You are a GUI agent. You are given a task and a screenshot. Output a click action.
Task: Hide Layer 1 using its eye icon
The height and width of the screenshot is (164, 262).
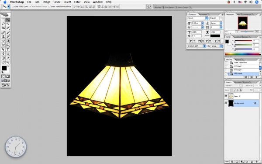coord(226,96)
